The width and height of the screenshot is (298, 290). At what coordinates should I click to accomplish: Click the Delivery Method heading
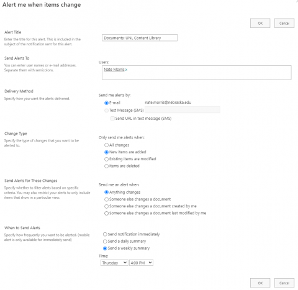pos(19,91)
